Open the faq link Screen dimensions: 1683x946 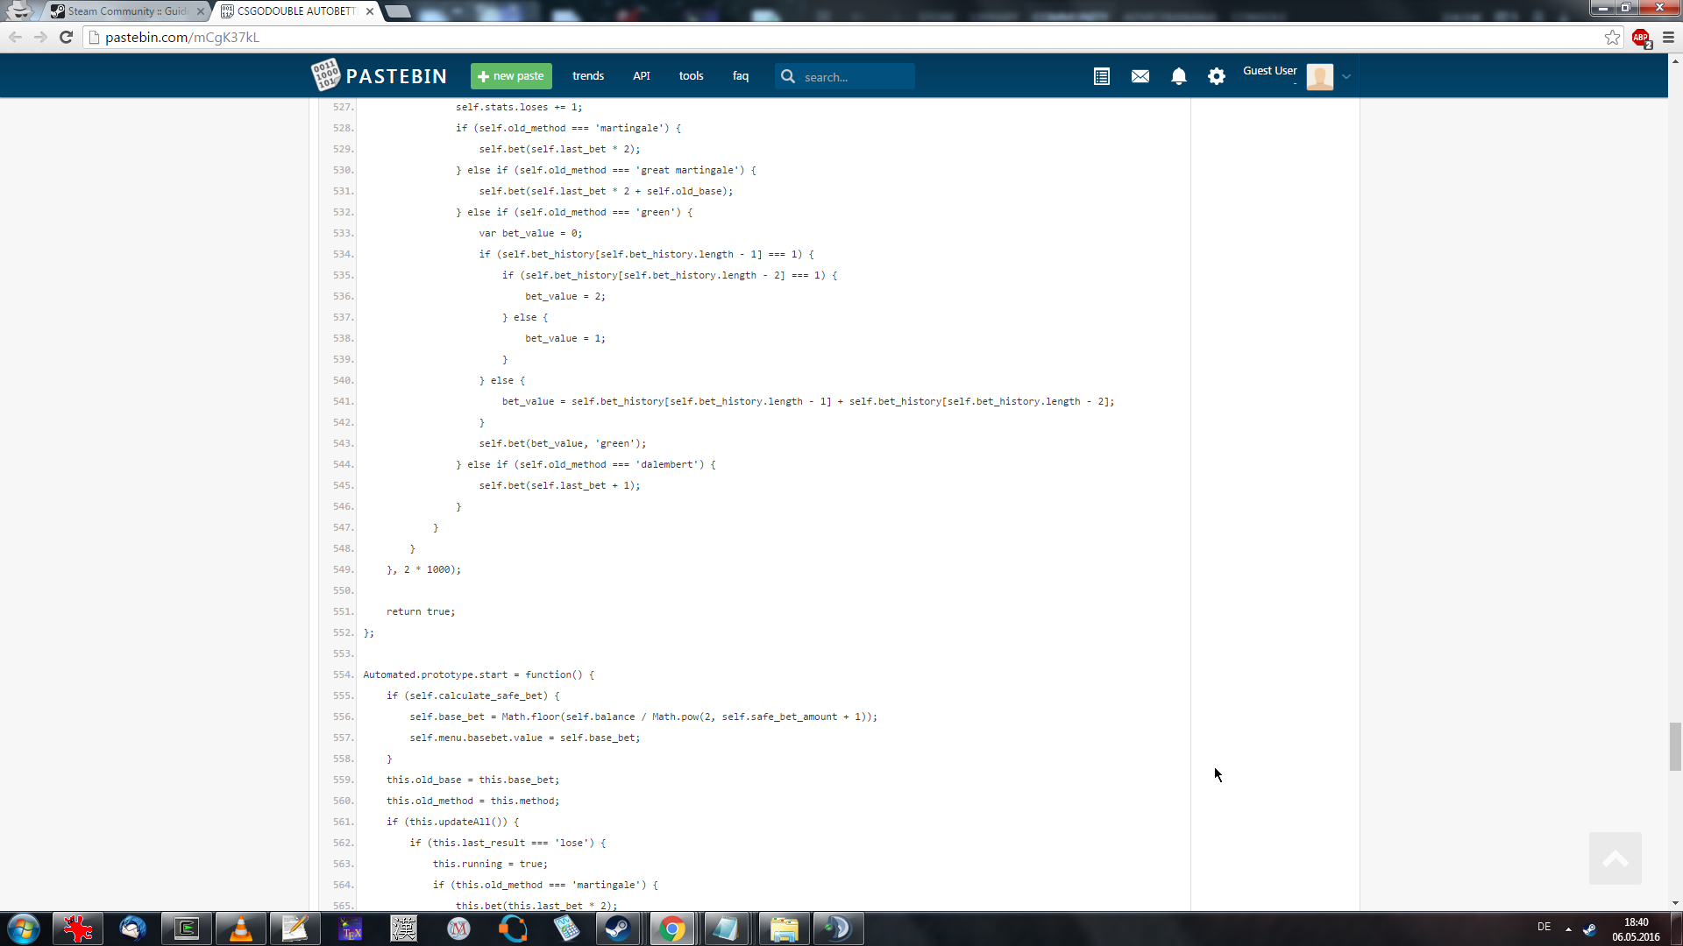click(741, 76)
